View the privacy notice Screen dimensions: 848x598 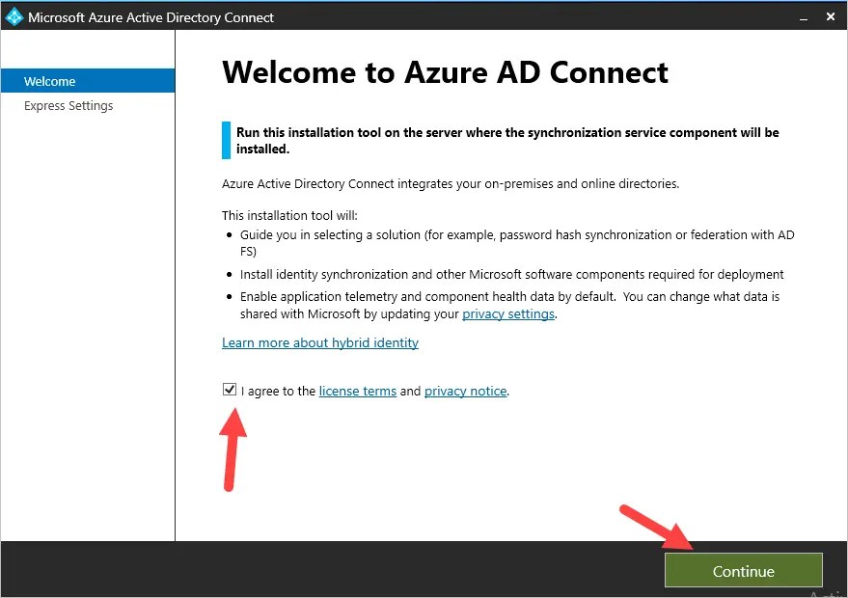[x=465, y=391]
